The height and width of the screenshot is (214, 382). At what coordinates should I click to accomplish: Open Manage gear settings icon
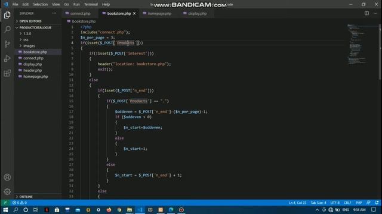click(7, 191)
